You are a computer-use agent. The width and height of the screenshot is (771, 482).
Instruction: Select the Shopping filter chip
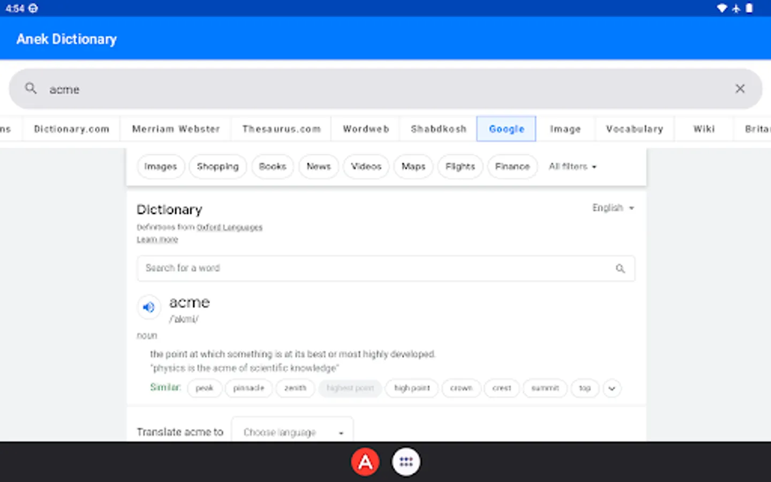coord(217,167)
